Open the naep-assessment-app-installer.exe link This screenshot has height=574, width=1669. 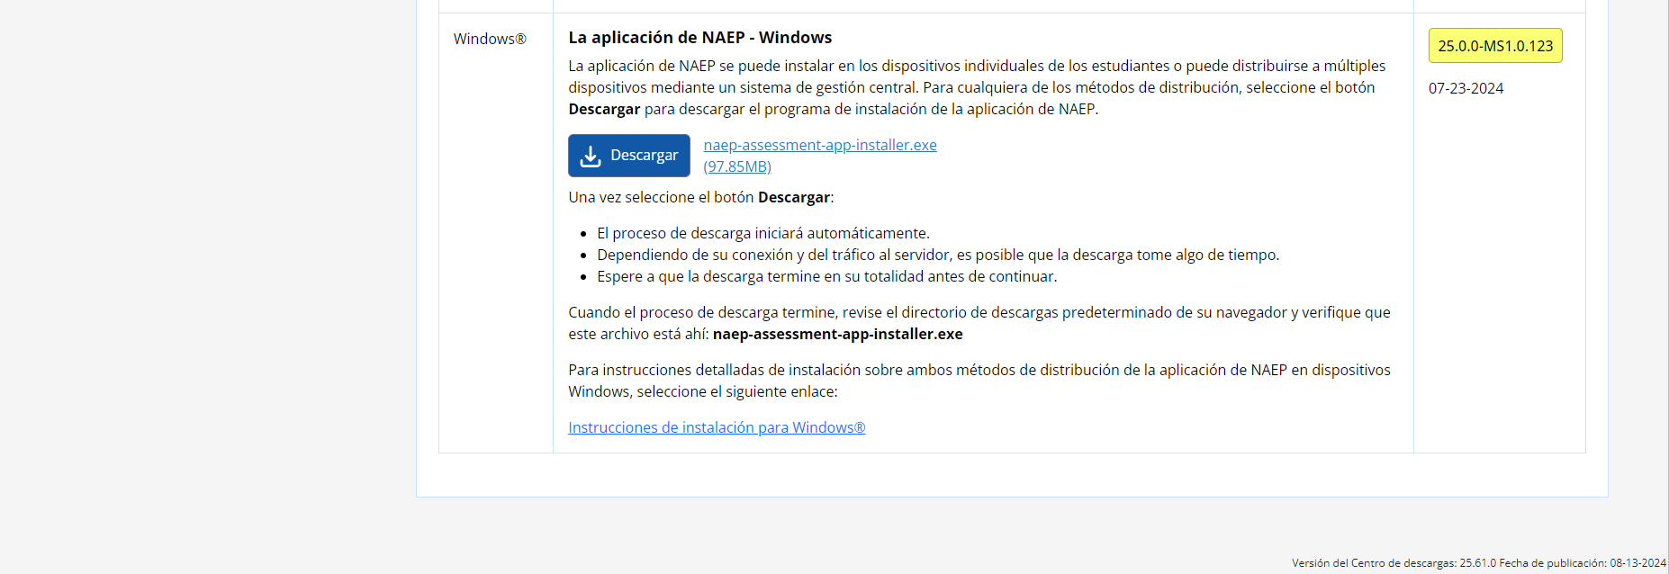click(x=819, y=145)
